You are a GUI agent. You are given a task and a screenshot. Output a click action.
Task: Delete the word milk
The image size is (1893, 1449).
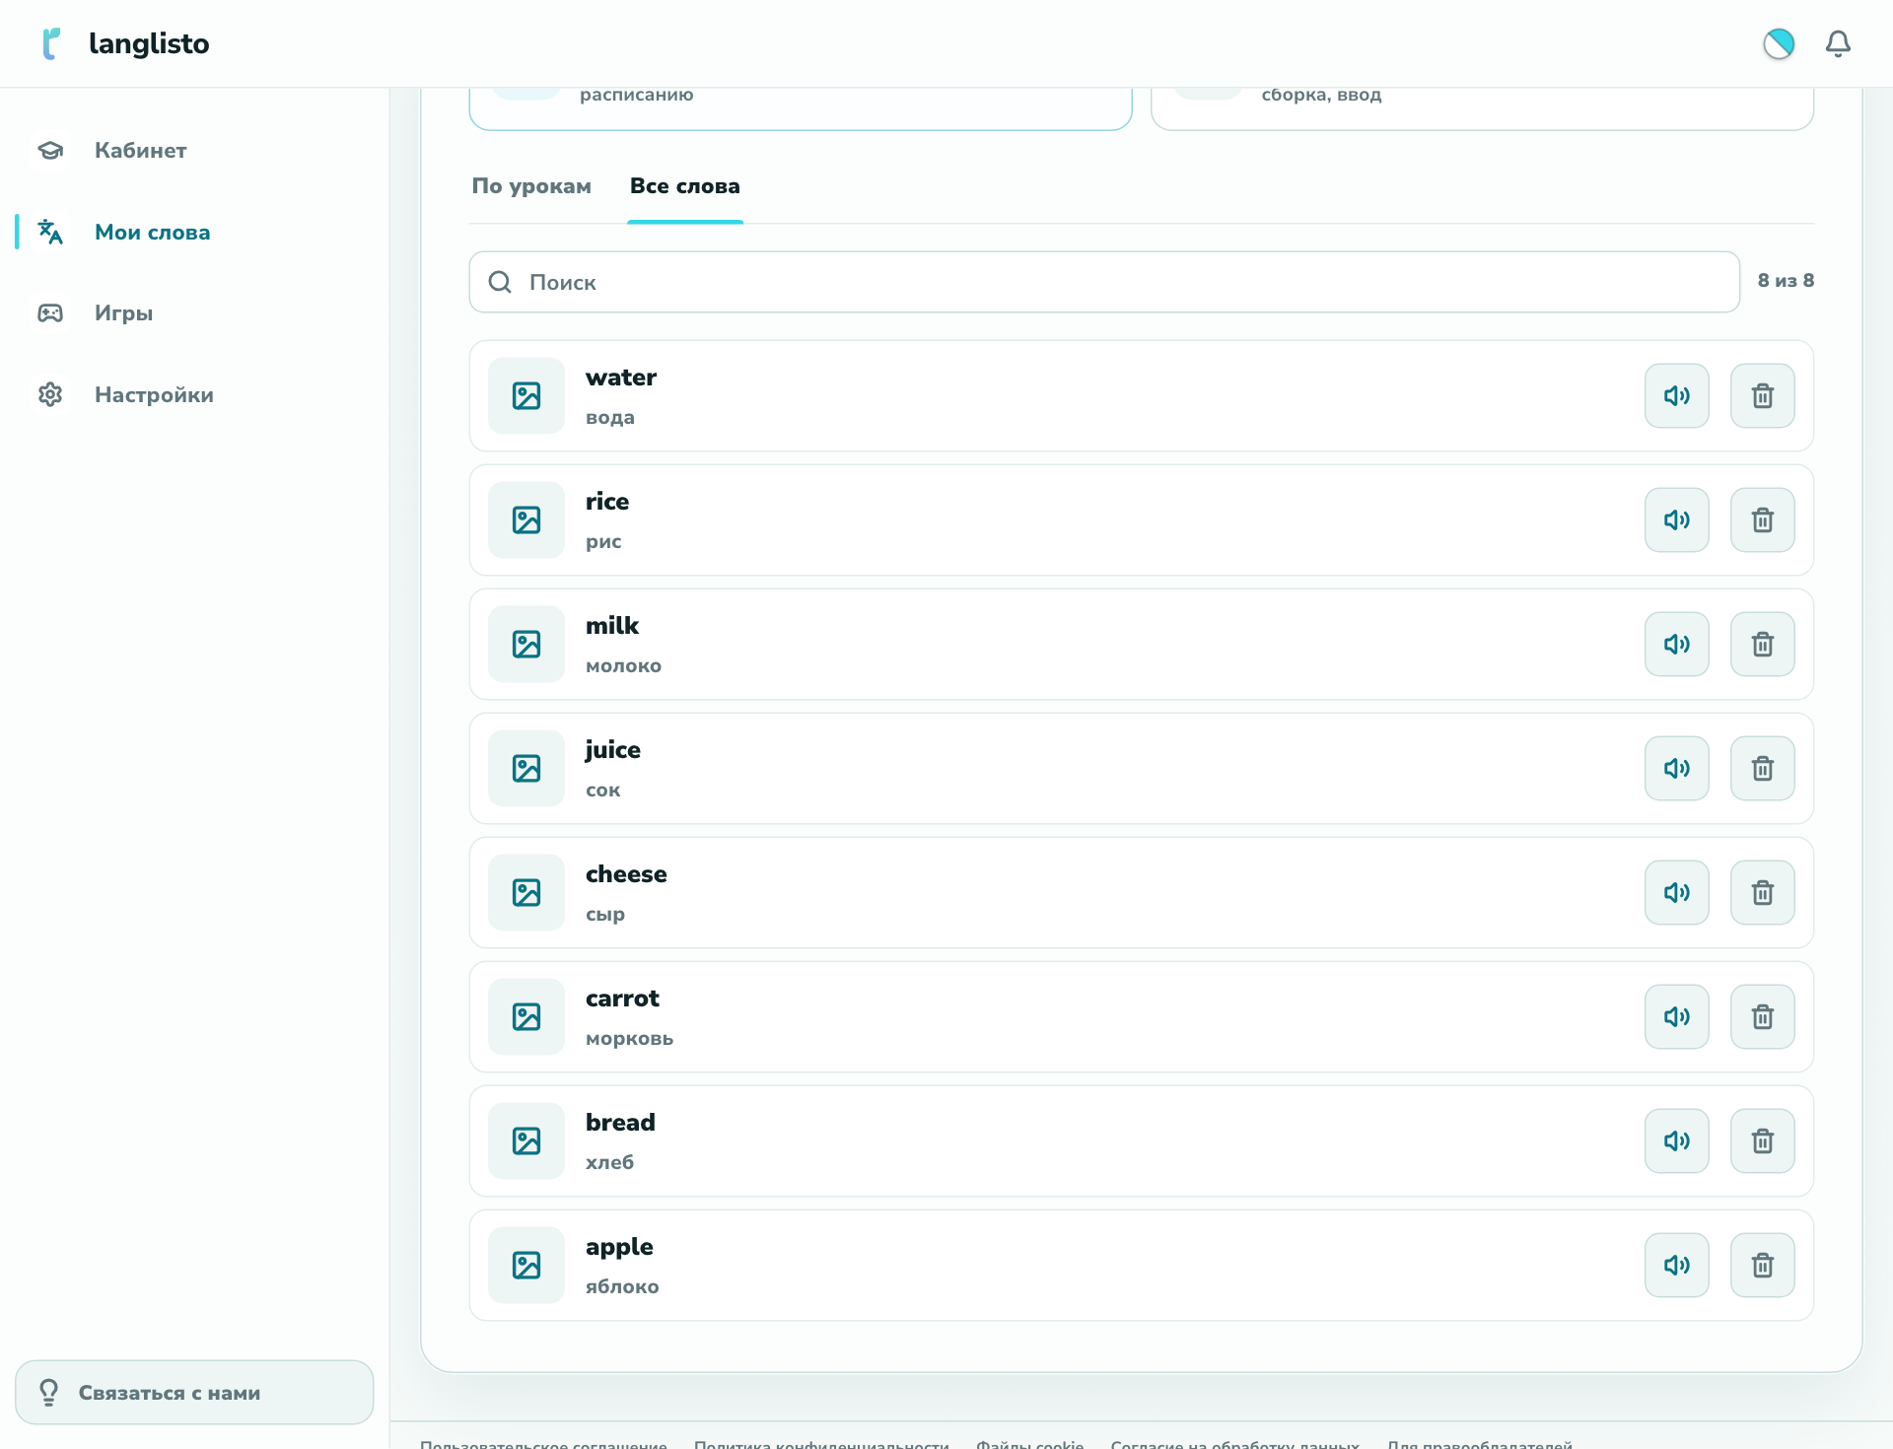point(1762,644)
